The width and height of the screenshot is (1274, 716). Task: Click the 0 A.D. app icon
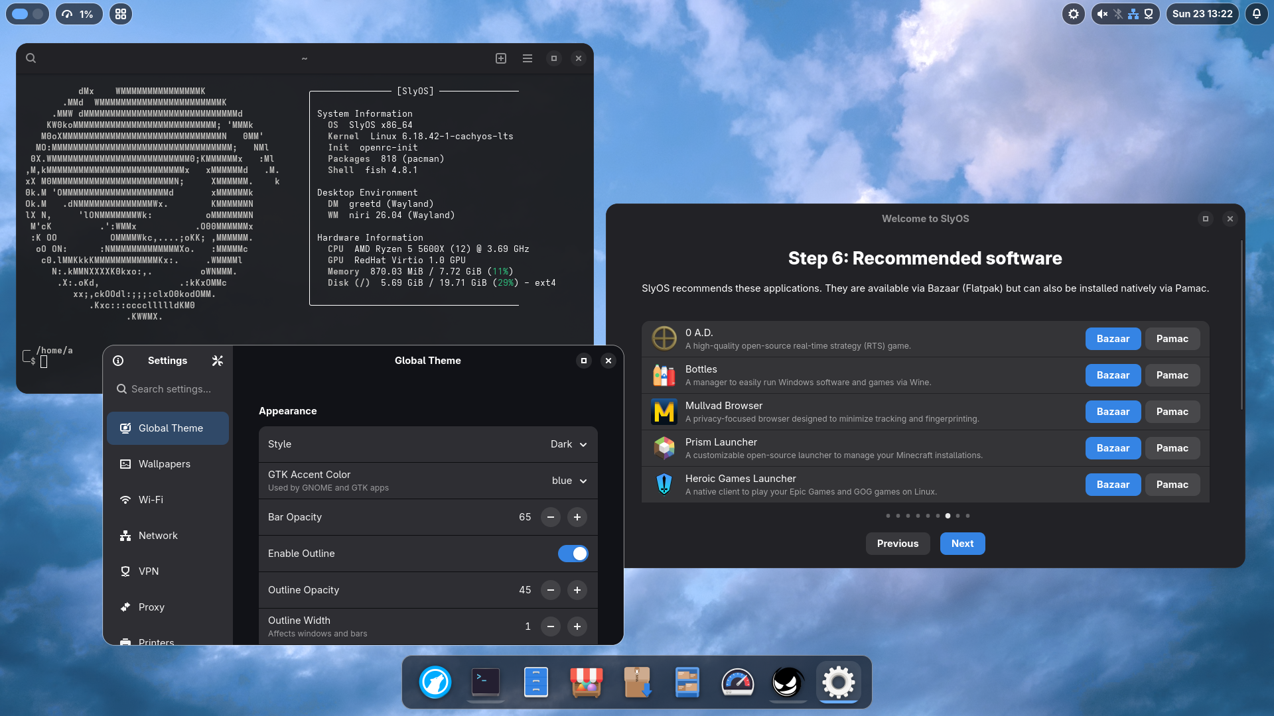pos(664,338)
